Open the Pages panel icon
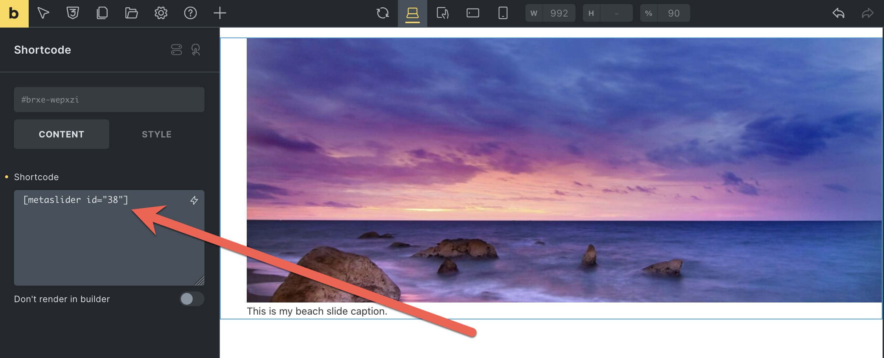884x358 pixels. (102, 14)
